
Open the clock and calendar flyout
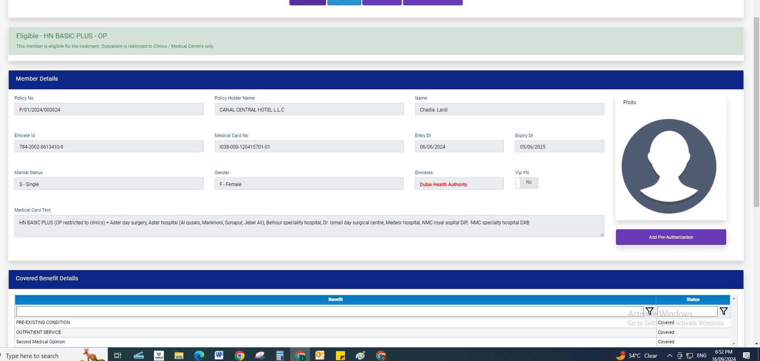pyautogui.click(x=724, y=355)
